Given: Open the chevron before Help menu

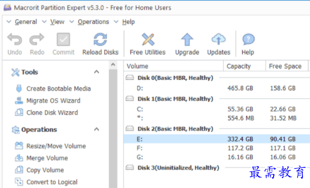Looking at the screenshot, I should pyautogui.click(x=116, y=21).
